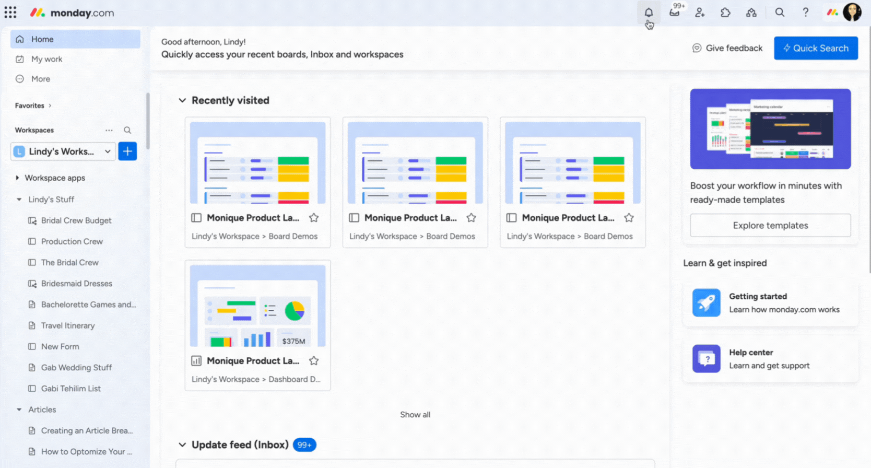Click the dashboard icon on Dashboard card

click(196, 361)
